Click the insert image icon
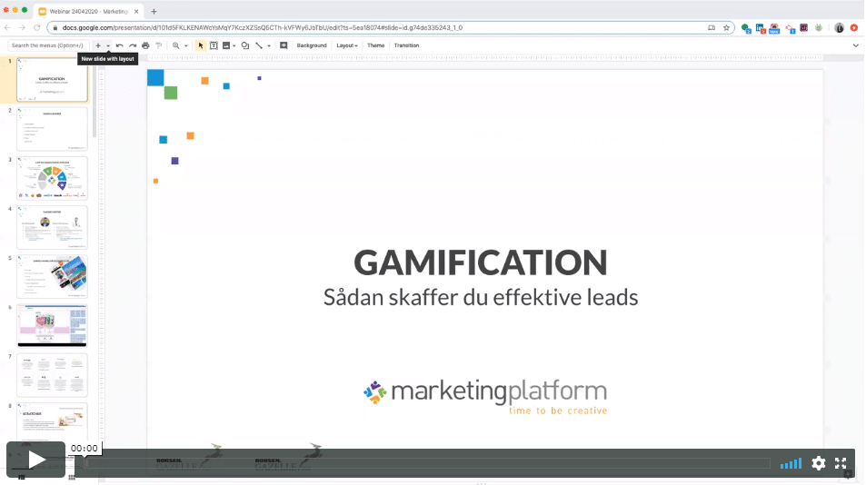 pos(226,45)
